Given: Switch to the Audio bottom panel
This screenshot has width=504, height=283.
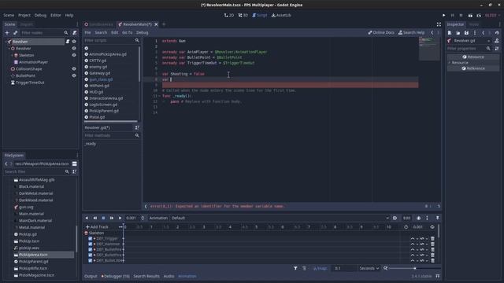Looking at the screenshot, I should coord(169,276).
